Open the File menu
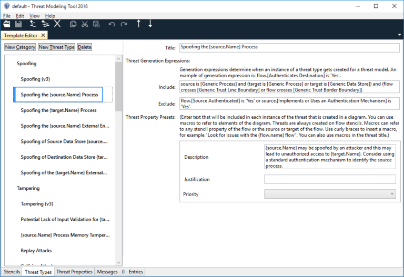The height and width of the screenshot is (277, 404). pos(7,16)
